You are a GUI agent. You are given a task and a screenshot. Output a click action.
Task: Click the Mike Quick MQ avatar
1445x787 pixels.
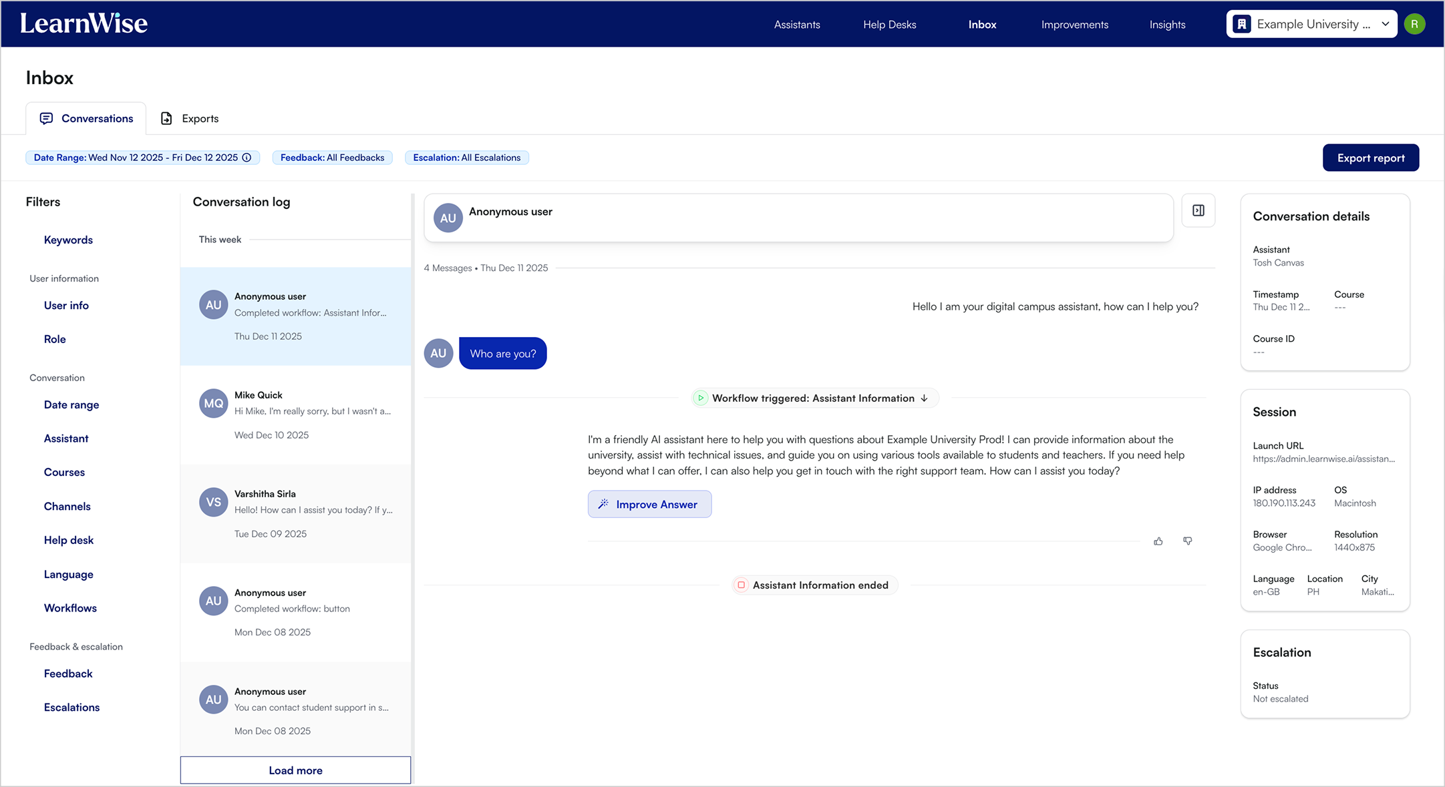[x=213, y=403]
